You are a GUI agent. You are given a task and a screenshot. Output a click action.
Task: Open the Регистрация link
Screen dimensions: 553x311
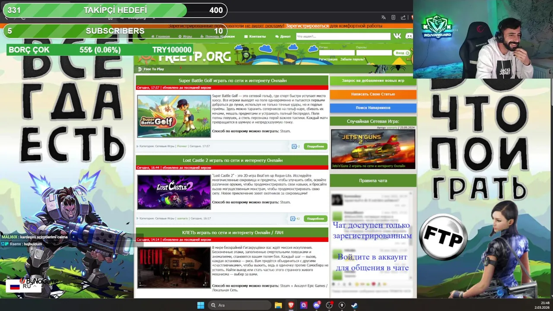point(328,59)
